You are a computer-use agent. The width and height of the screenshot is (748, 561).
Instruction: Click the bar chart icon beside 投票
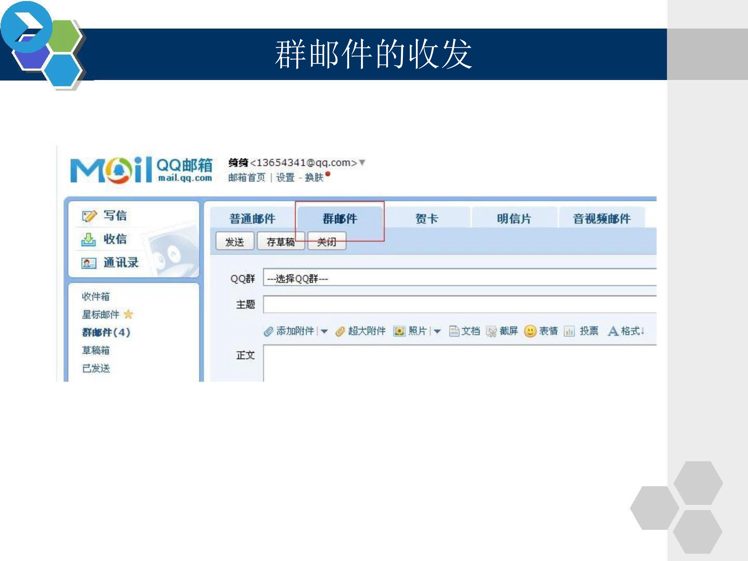(x=569, y=331)
